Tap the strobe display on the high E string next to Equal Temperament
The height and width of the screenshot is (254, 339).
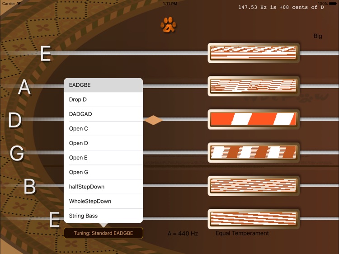tap(254, 219)
